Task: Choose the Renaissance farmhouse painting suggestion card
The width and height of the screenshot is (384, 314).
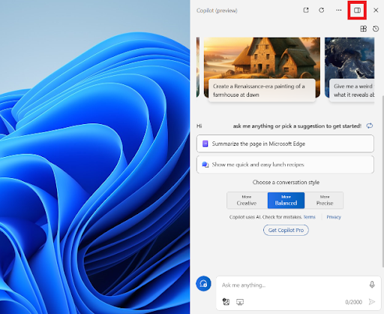Action: tap(262, 70)
